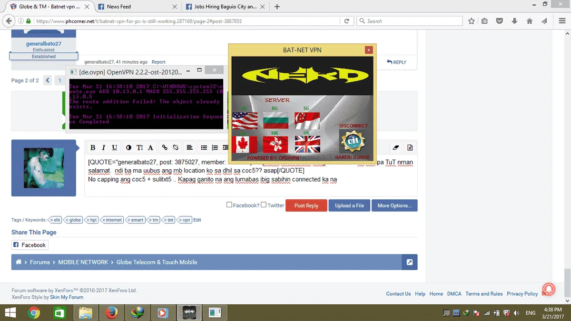Image resolution: width=571 pixels, height=321 pixels.
Task: Bookmark this page with the star icon
Action: click(x=471, y=21)
